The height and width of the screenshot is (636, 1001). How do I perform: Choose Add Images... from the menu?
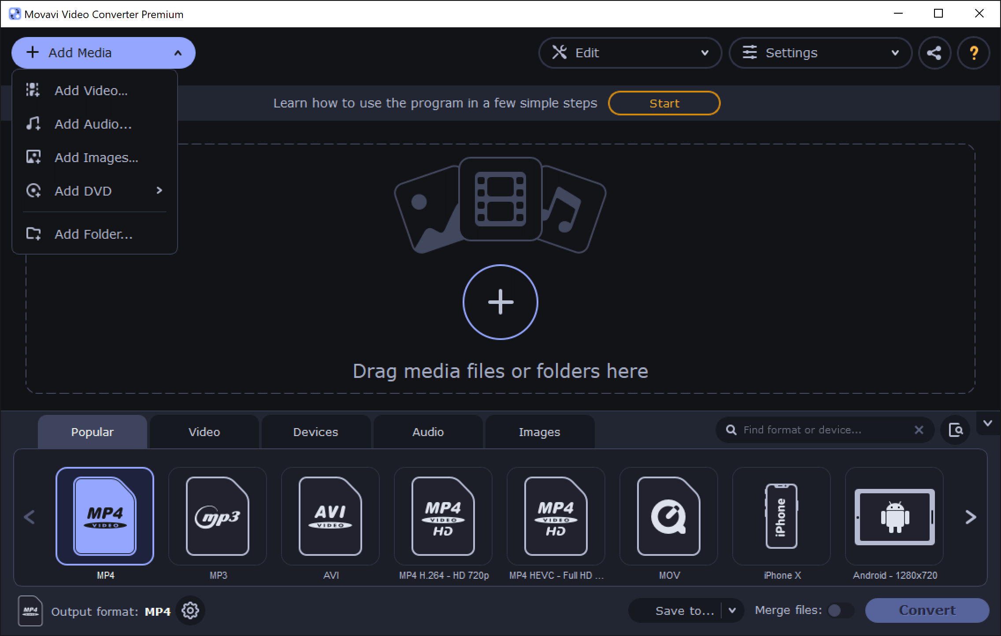(95, 157)
